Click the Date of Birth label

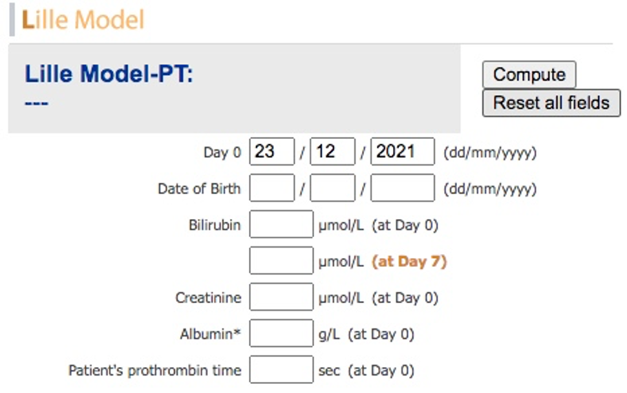199,188
